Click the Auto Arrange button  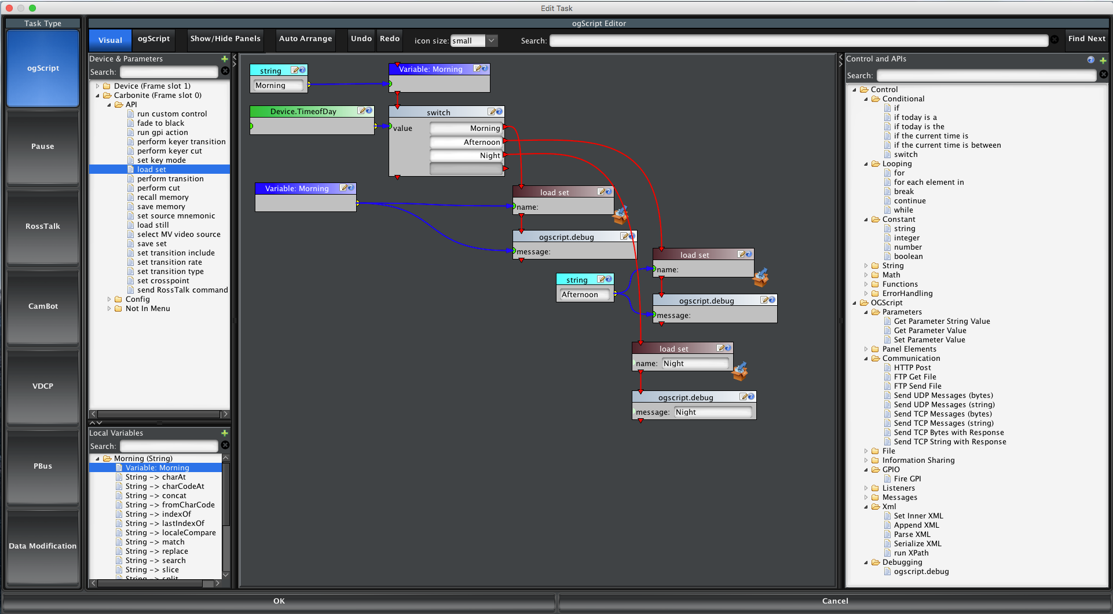click(x=305, y=39)
